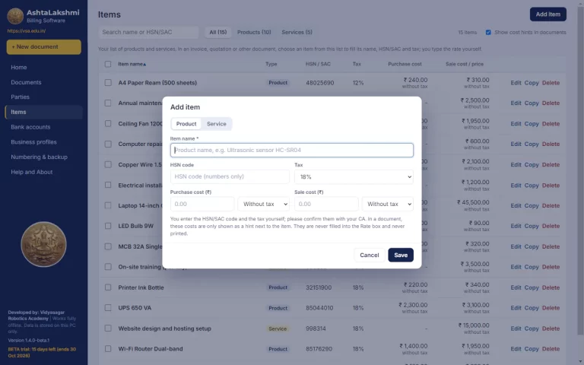The image size is (584, 365).
Task: Select Items in the sidebar
Action: click(x=43, y=112)
